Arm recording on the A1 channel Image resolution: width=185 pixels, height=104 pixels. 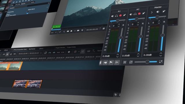coord(120,15)
